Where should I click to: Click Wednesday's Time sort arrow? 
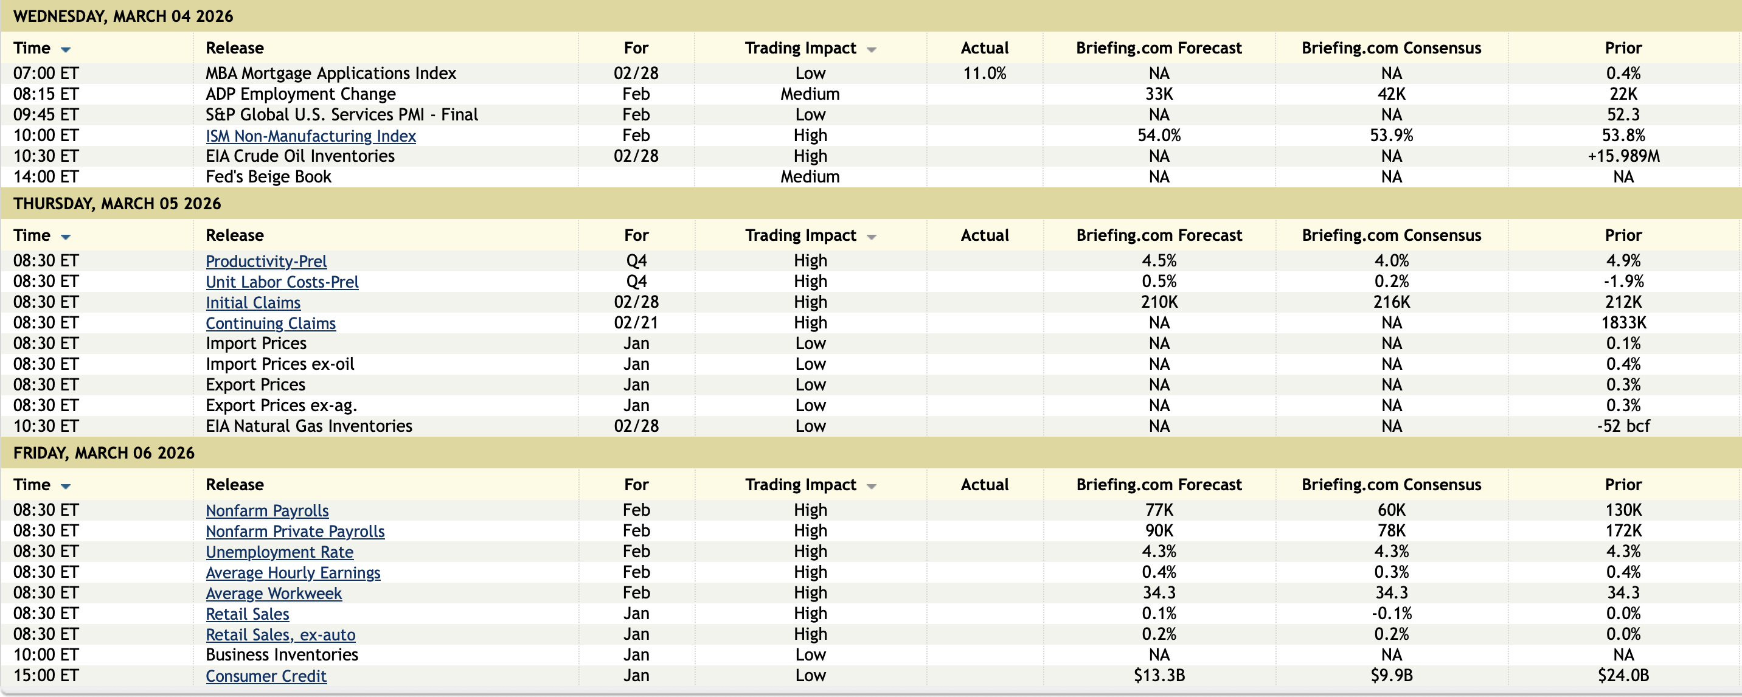click(66, 49)
